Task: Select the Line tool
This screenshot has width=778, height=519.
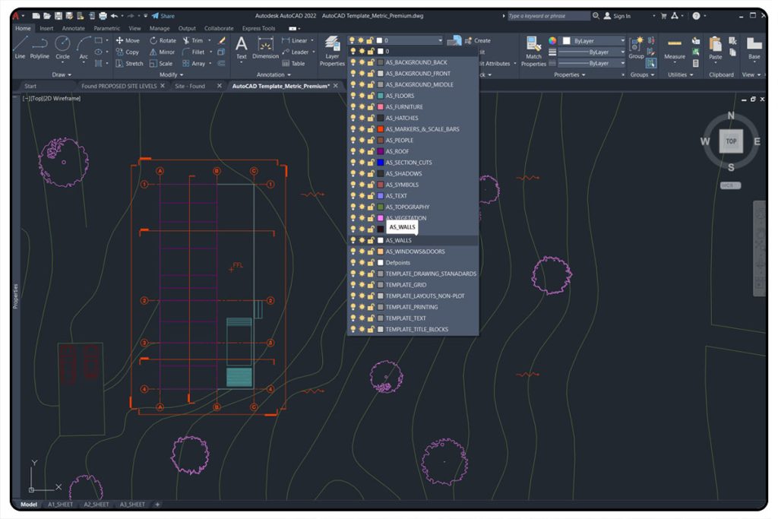Action: 20,48
